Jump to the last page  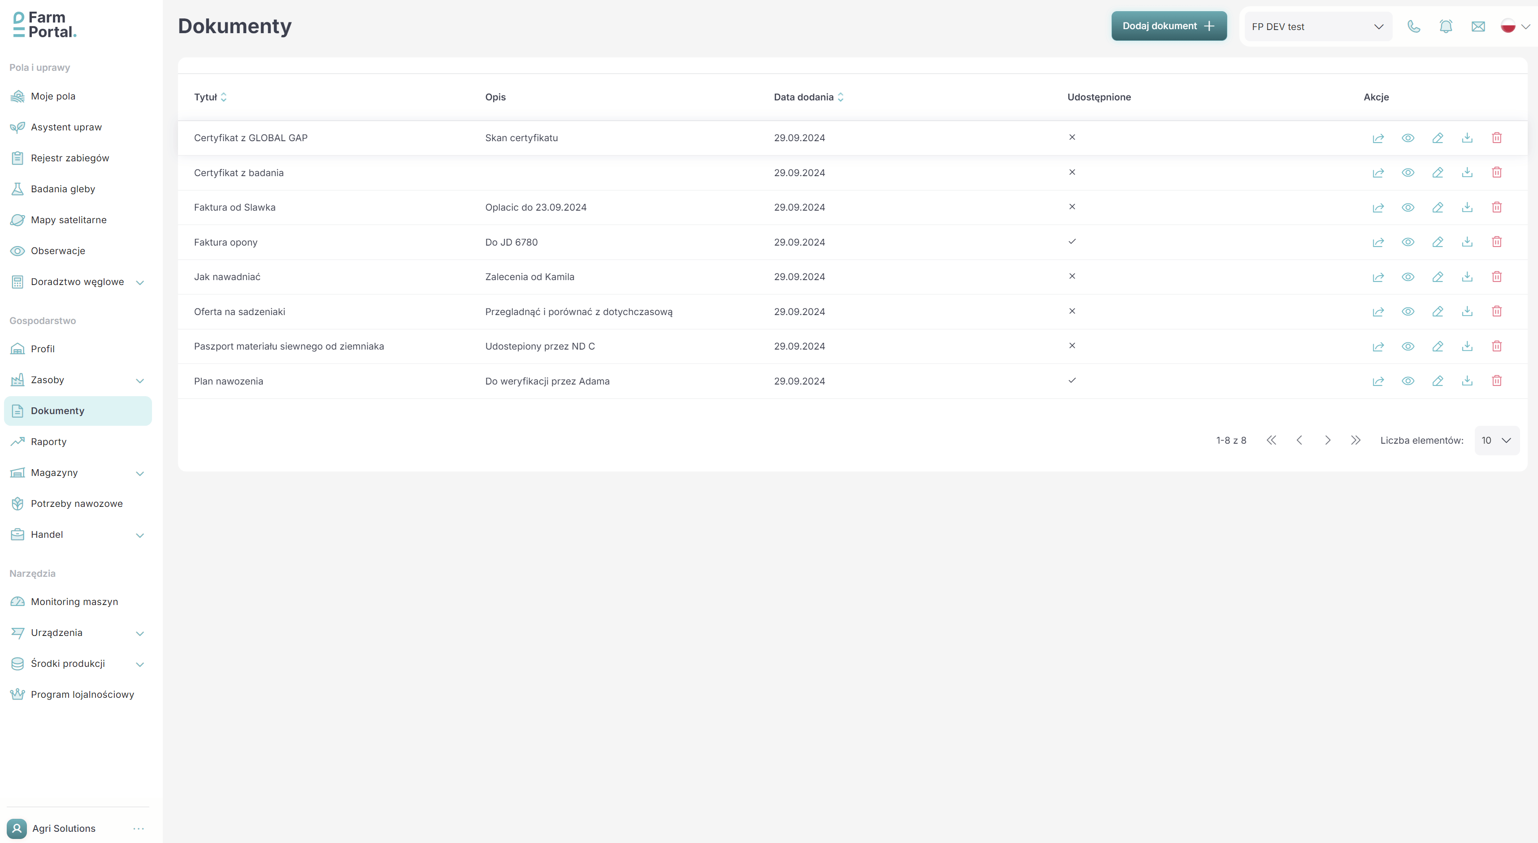click(1356, 440)
